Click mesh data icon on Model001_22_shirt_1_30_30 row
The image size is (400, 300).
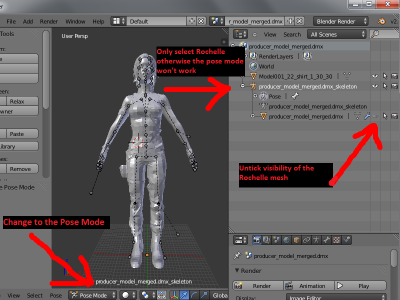(x=347, y=76)
